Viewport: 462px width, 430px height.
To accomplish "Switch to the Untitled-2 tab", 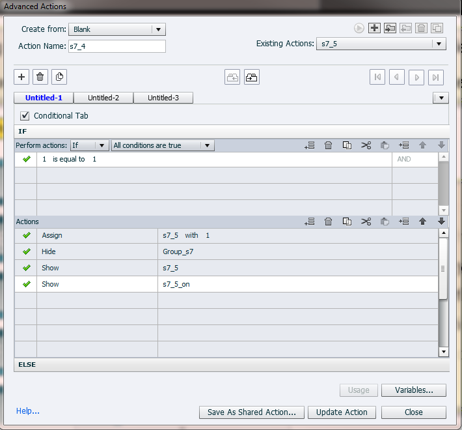I will [x=103, y=98].
